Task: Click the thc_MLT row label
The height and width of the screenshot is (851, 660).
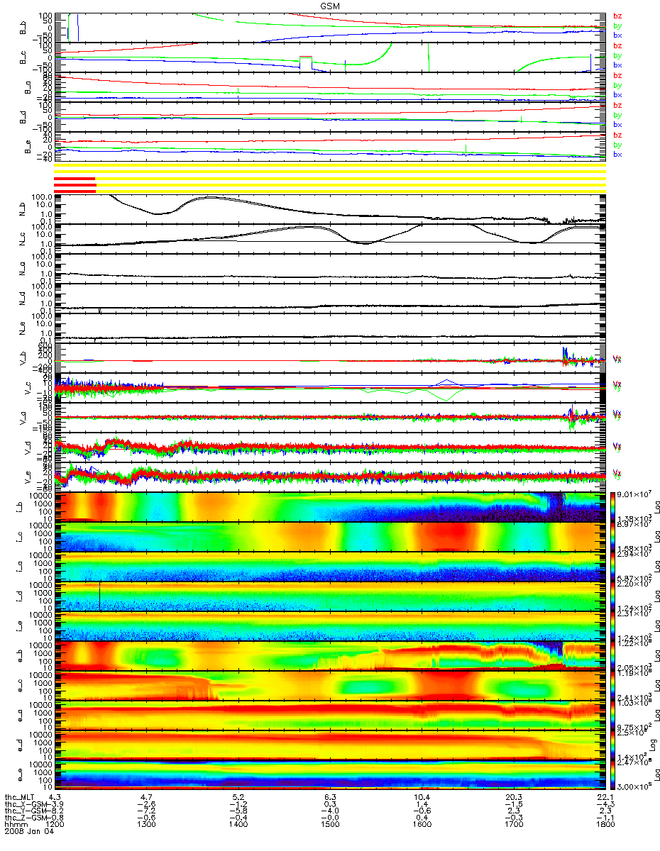Action: click(21, 798)
